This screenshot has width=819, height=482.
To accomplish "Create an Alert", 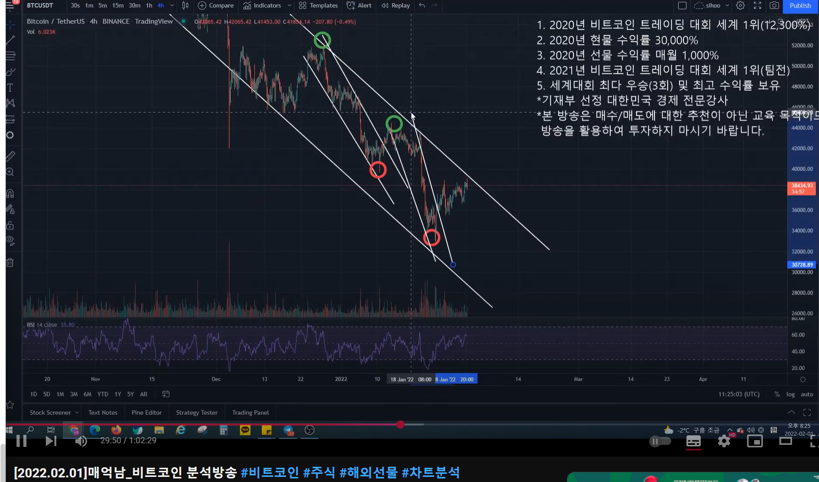I will tap(359, 6).
